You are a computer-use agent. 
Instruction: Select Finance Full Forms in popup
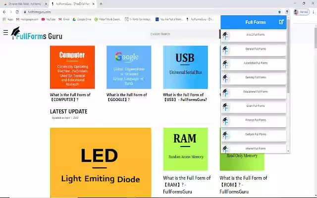(x=254, y=121)
